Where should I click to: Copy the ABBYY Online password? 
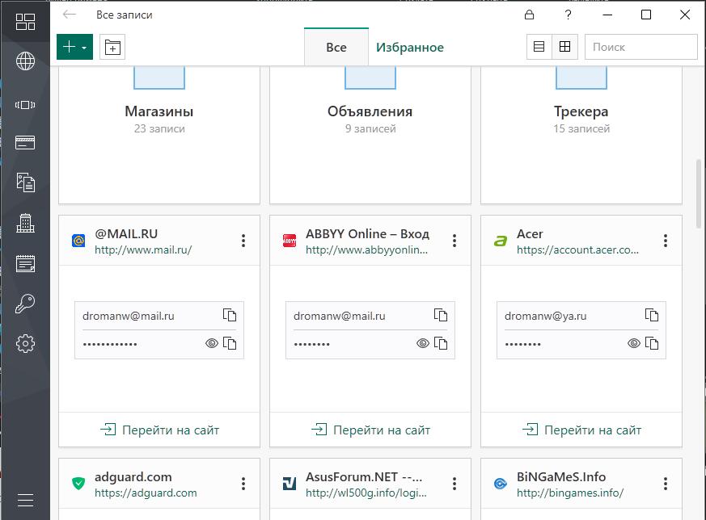tap(441, 343)
